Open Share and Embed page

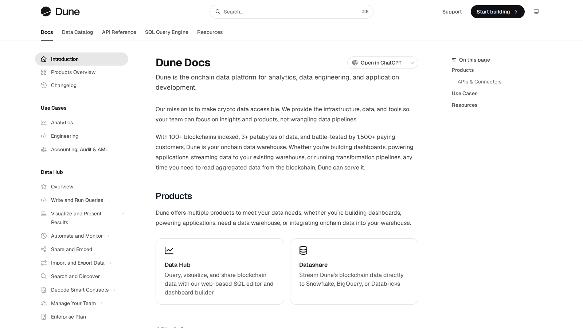click(82, 249)
